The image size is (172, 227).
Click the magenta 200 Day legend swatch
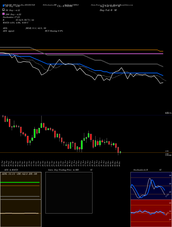coord(4,14)
